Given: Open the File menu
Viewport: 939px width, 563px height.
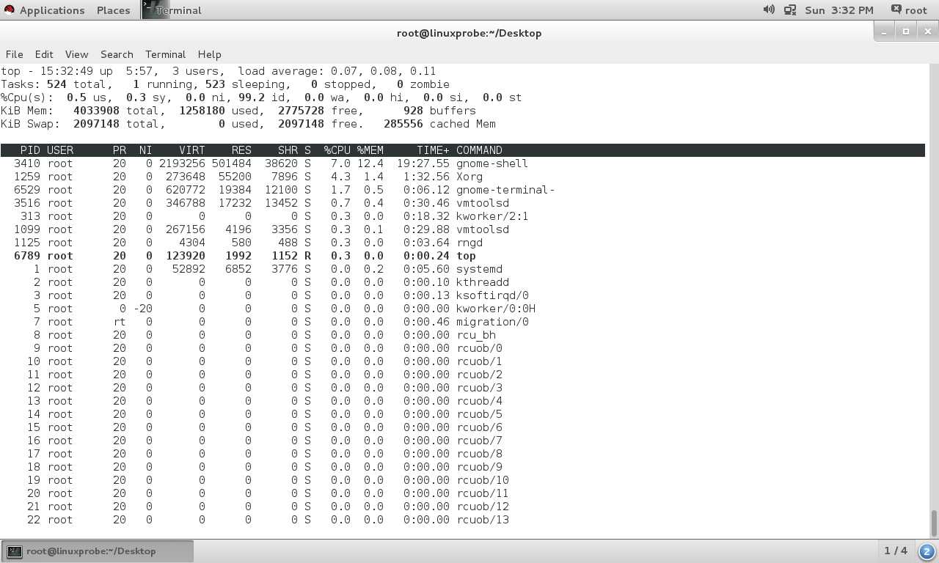Looking at the screenshot, I should (14, 54).
